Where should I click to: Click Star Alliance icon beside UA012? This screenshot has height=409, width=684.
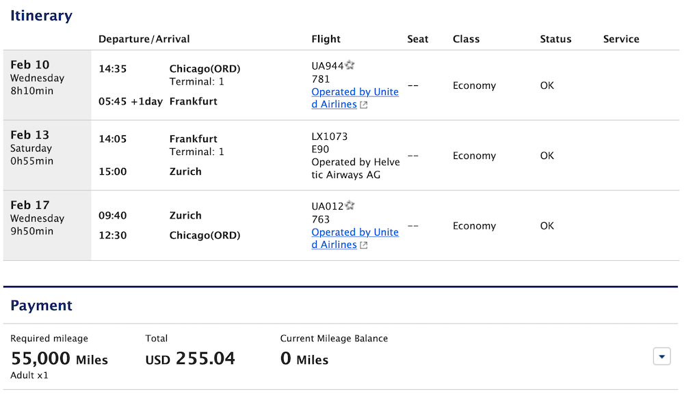(x=350, y=206)
